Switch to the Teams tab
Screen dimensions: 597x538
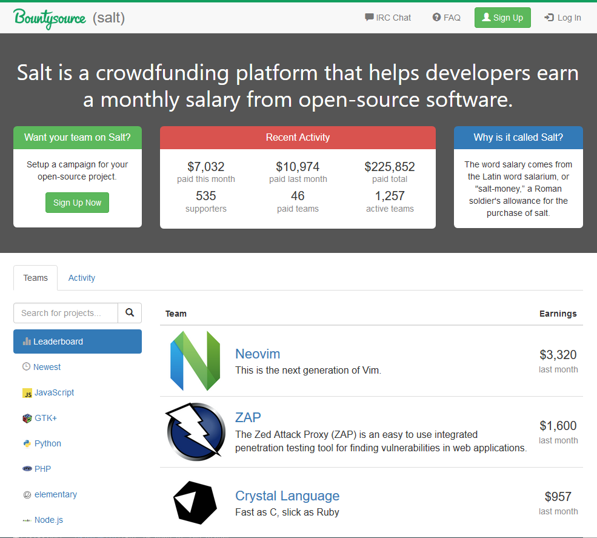coord(35,278)
